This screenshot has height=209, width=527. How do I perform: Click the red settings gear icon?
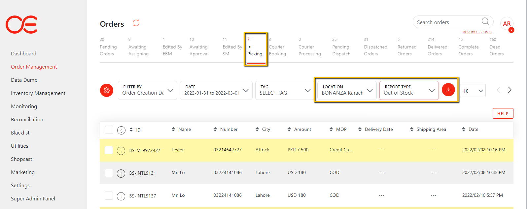[x=107, y=90]
